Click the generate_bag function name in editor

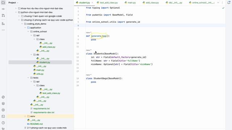(x=99, y=36)
